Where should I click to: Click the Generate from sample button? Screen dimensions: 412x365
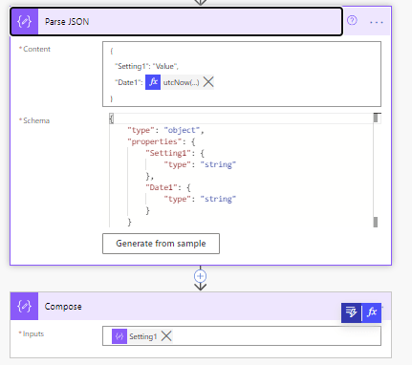(x=161, y=244)
